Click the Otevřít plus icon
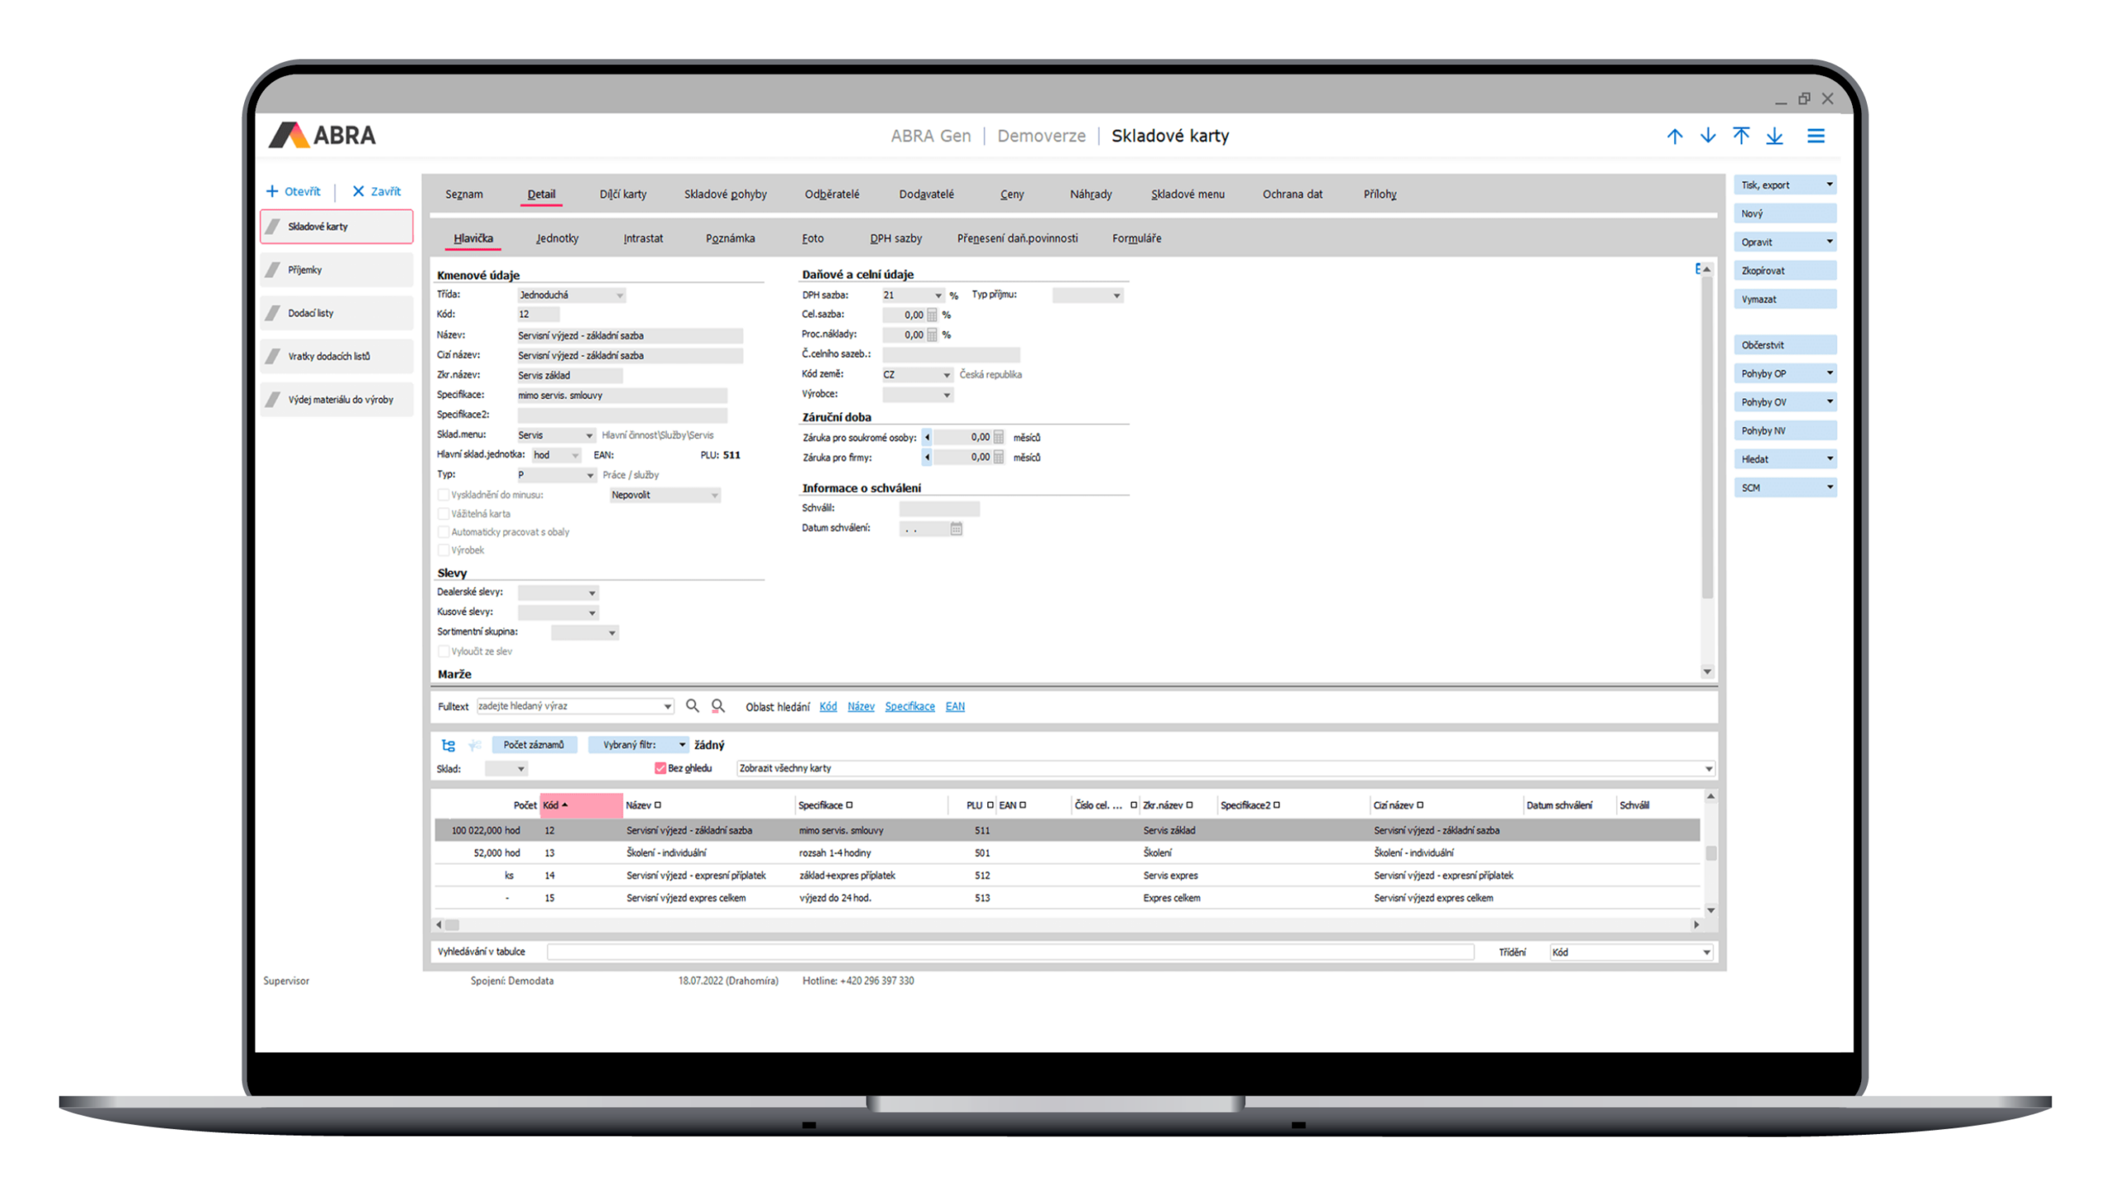 (x=272, y=191)
